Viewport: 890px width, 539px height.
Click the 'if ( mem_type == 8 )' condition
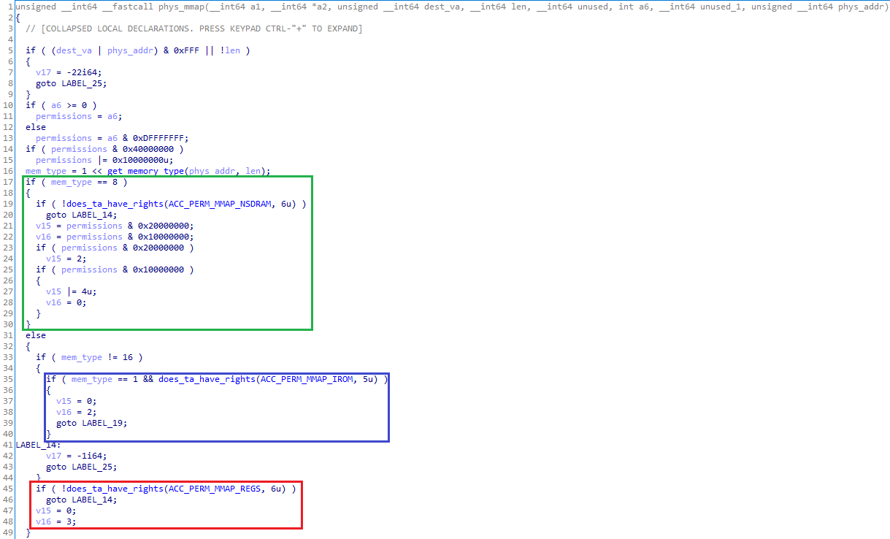coord(77,182)
